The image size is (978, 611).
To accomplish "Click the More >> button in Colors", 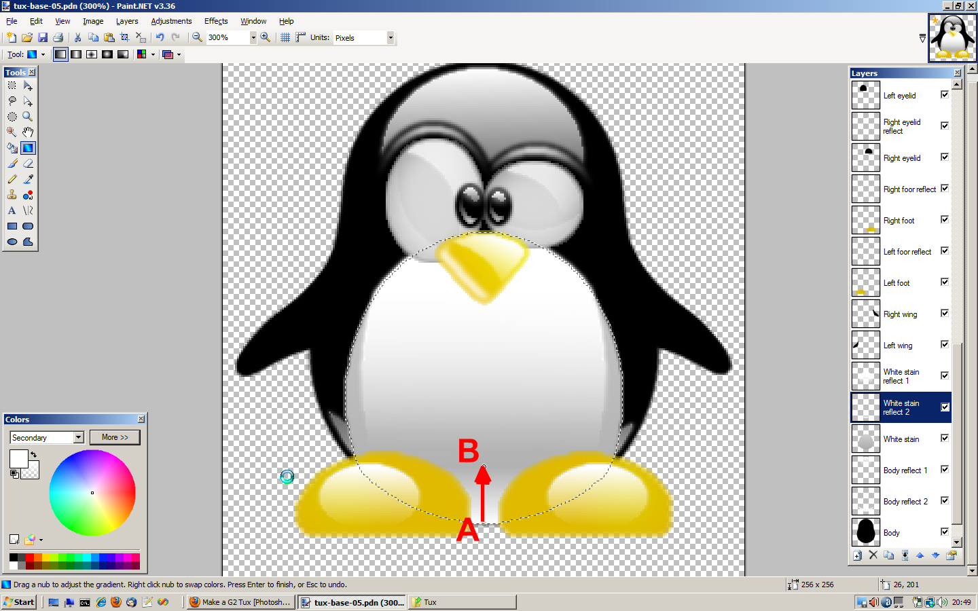I will (115, 437).
